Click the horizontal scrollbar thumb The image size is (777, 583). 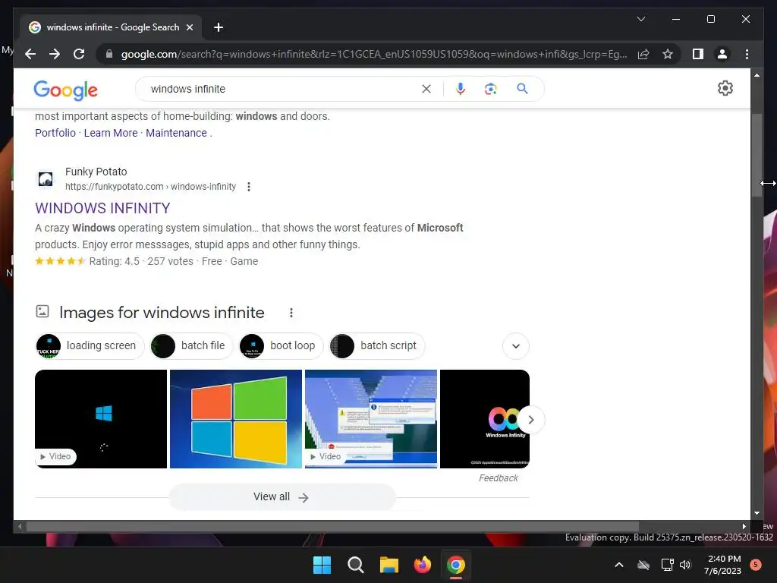(332, 527)
